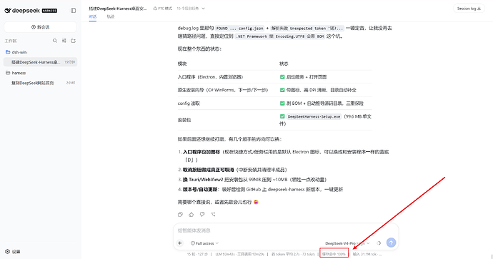Send the message with the blue arrow button
Viewport: 493px width, 259px height.
[391, 243]
